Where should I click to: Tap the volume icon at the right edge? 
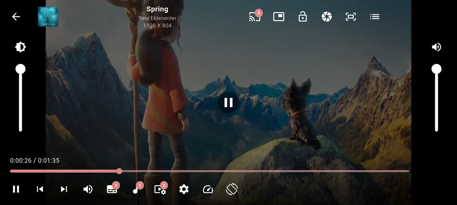click(x=436, y=47)
